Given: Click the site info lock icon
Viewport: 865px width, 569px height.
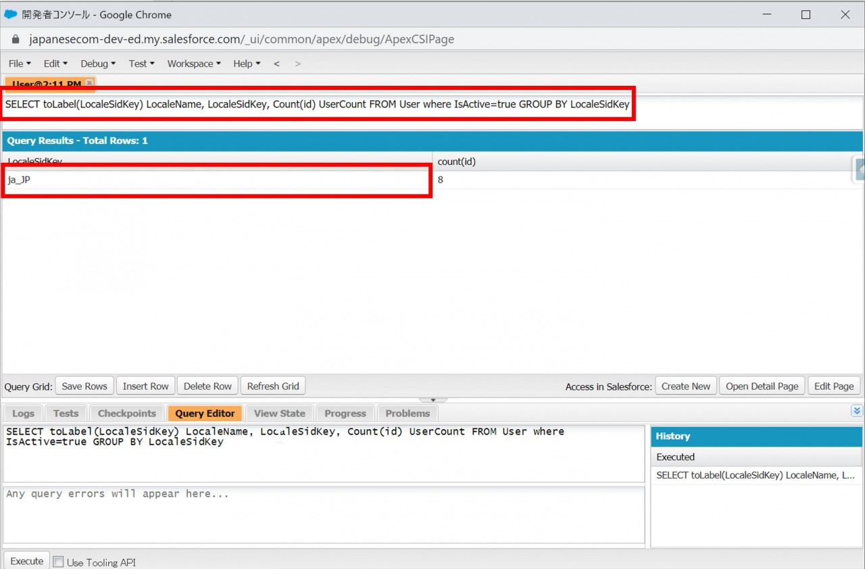Looking at the screenshot, I should [x=16, y=39].
